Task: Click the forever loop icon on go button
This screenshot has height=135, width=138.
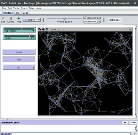Action: [x=33, y=68]
